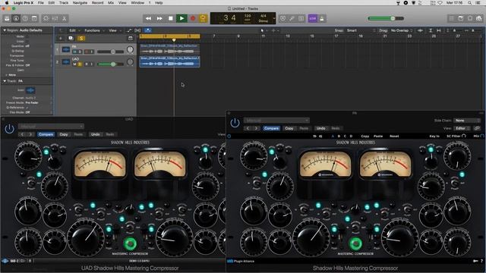Click the green bypass button in PA compressor

tap(355, 244)
